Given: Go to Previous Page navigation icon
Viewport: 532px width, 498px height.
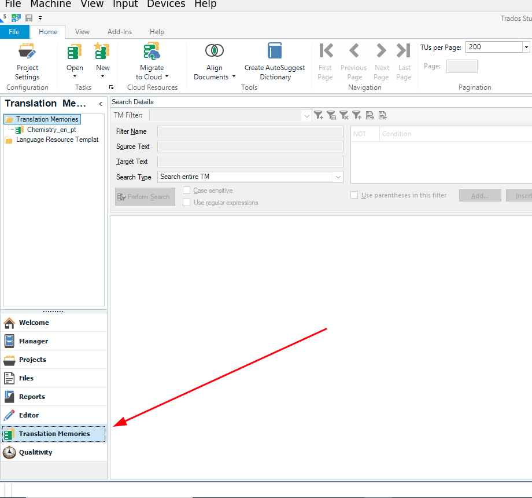Looking at the screenshot, I should (354, 50).
